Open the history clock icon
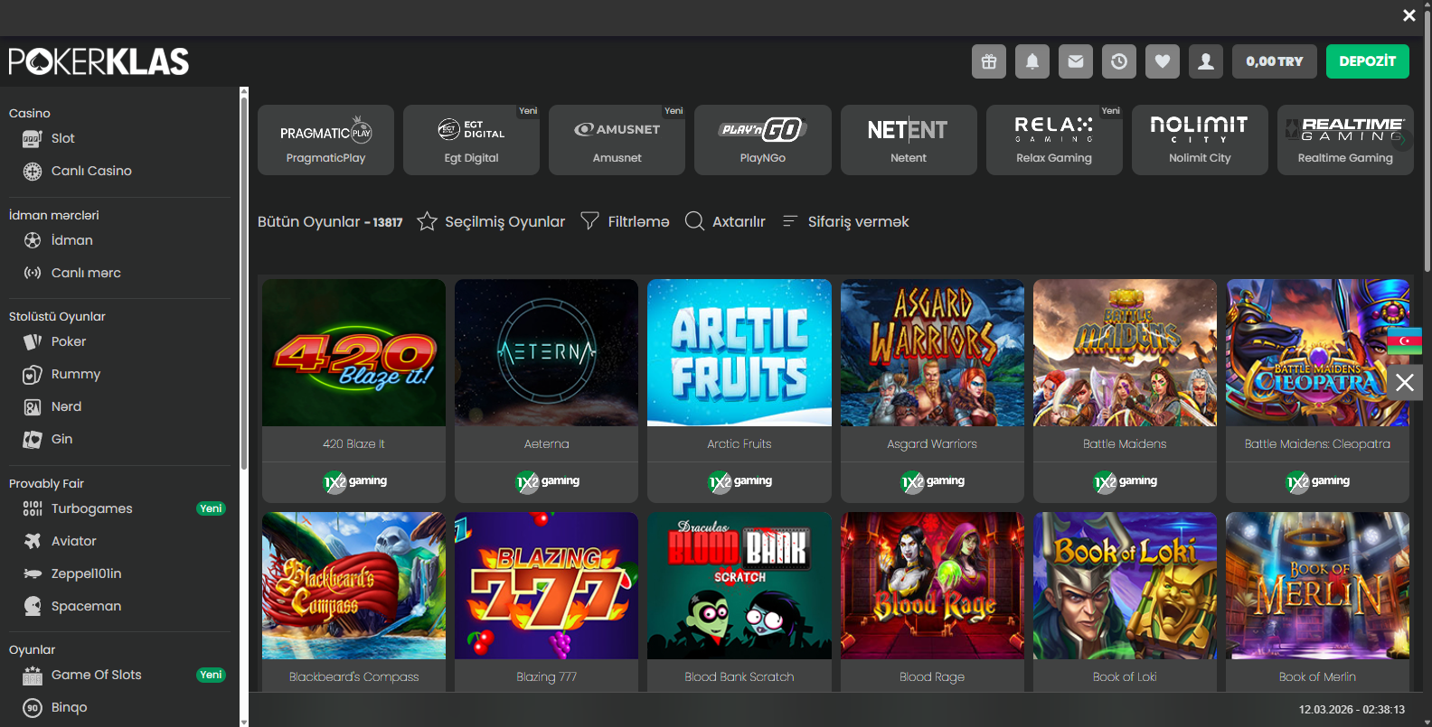 1119,61
